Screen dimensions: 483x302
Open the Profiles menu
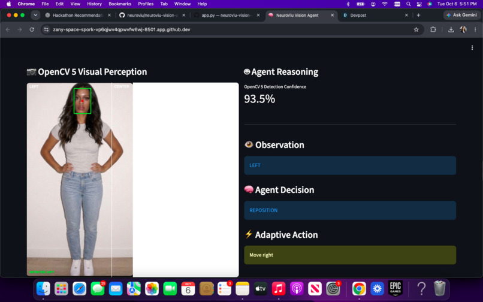146,4
